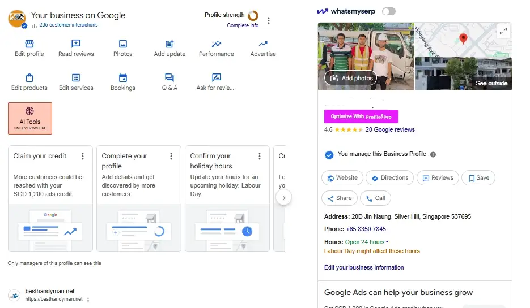Click Add photos button
The height and width of the screenshot is (308, 530).
tap(350, 78)
